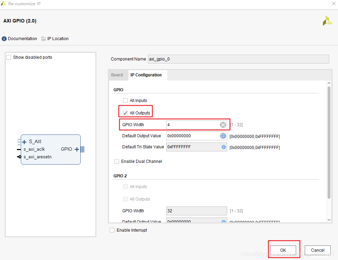Enable Dual Channel checkbox

(117, 161)
